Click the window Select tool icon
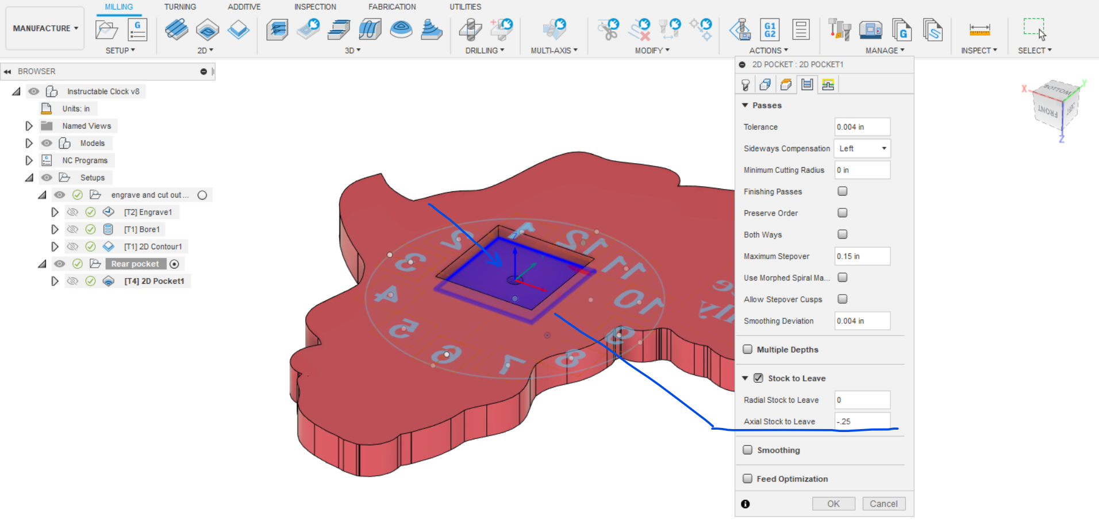Image resolution: width=1099 pixels, height=521 pixels. point(1035,29)
